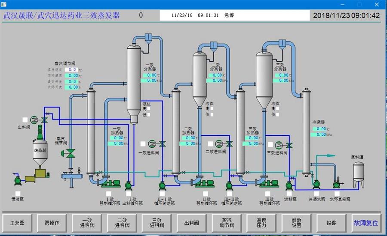Toggle the 出料阀 status indicator box
387x236 pixels.
[x=25, y=120]
